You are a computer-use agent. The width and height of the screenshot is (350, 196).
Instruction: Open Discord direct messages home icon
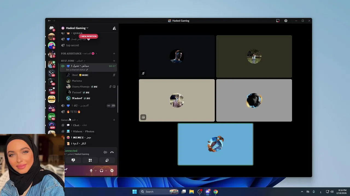point(51,28)
